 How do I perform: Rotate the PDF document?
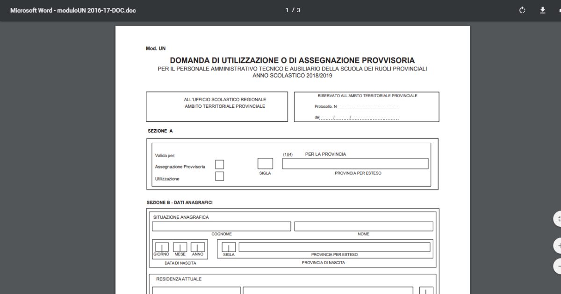click(x=522, y=9)
